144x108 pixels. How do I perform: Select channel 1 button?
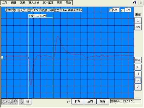(x=138, y=20)
